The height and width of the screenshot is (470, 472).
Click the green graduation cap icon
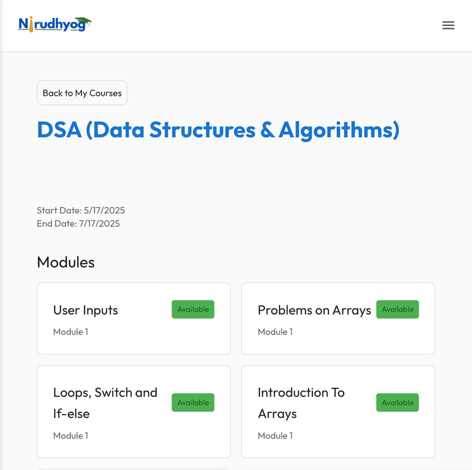(x=83, y=20)
